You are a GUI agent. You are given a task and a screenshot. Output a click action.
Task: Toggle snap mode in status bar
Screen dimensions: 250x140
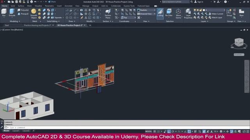158,131
